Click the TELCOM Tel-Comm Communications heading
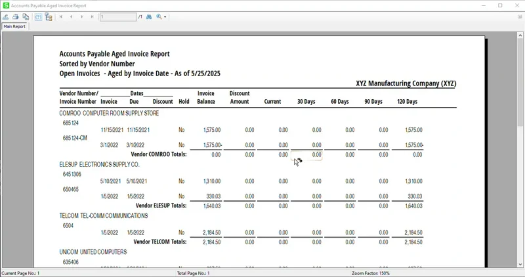Viewport: 525px width, 277px height. [104, 216]
